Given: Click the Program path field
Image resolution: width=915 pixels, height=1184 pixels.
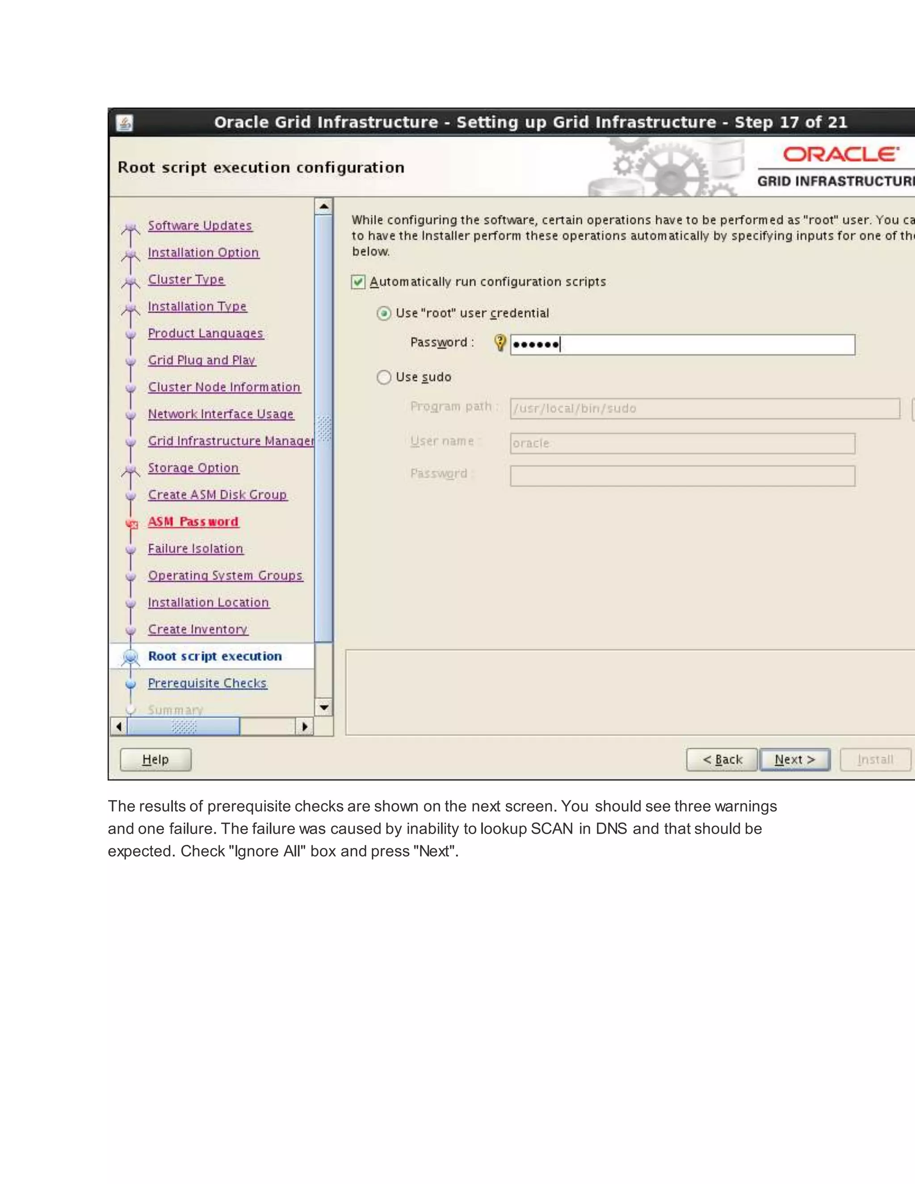Looking at the screenshot, I should (x=705, y=409).
